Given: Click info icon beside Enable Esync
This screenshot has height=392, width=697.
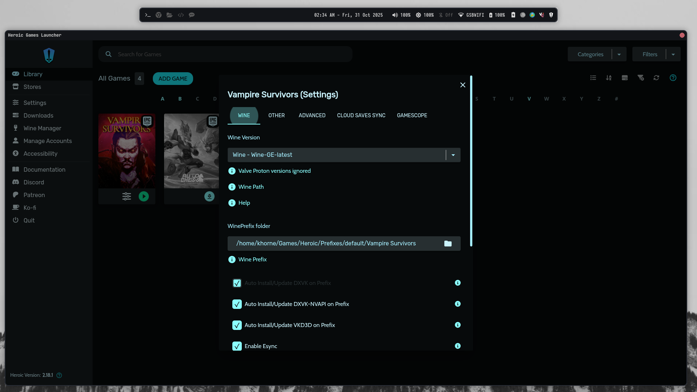Looking at the screenshot, I should (458, 346).
